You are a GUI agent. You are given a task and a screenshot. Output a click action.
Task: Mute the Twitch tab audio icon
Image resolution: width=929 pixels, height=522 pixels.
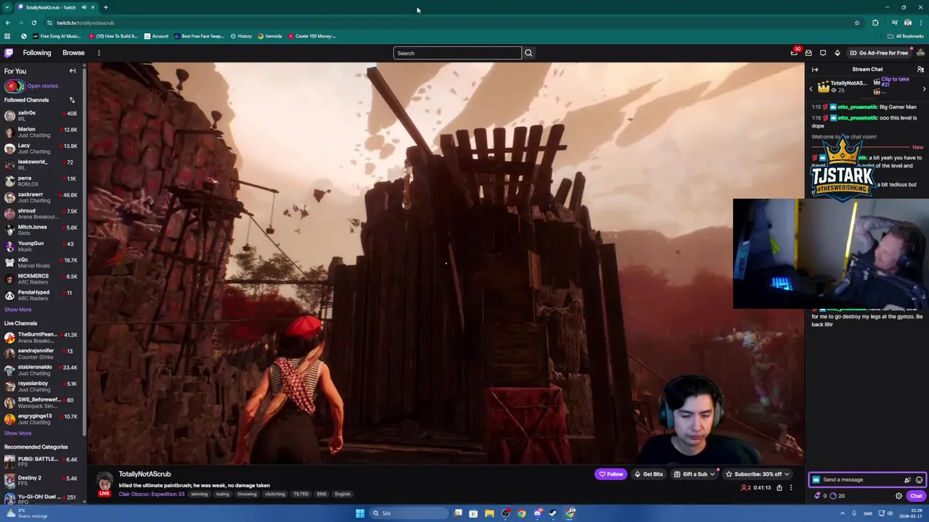tap(84, 7)
